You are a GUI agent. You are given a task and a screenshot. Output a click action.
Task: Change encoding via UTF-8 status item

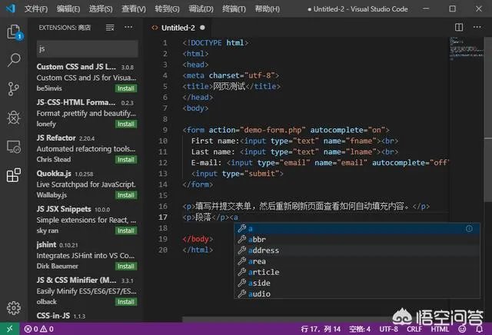coord(388,329)
